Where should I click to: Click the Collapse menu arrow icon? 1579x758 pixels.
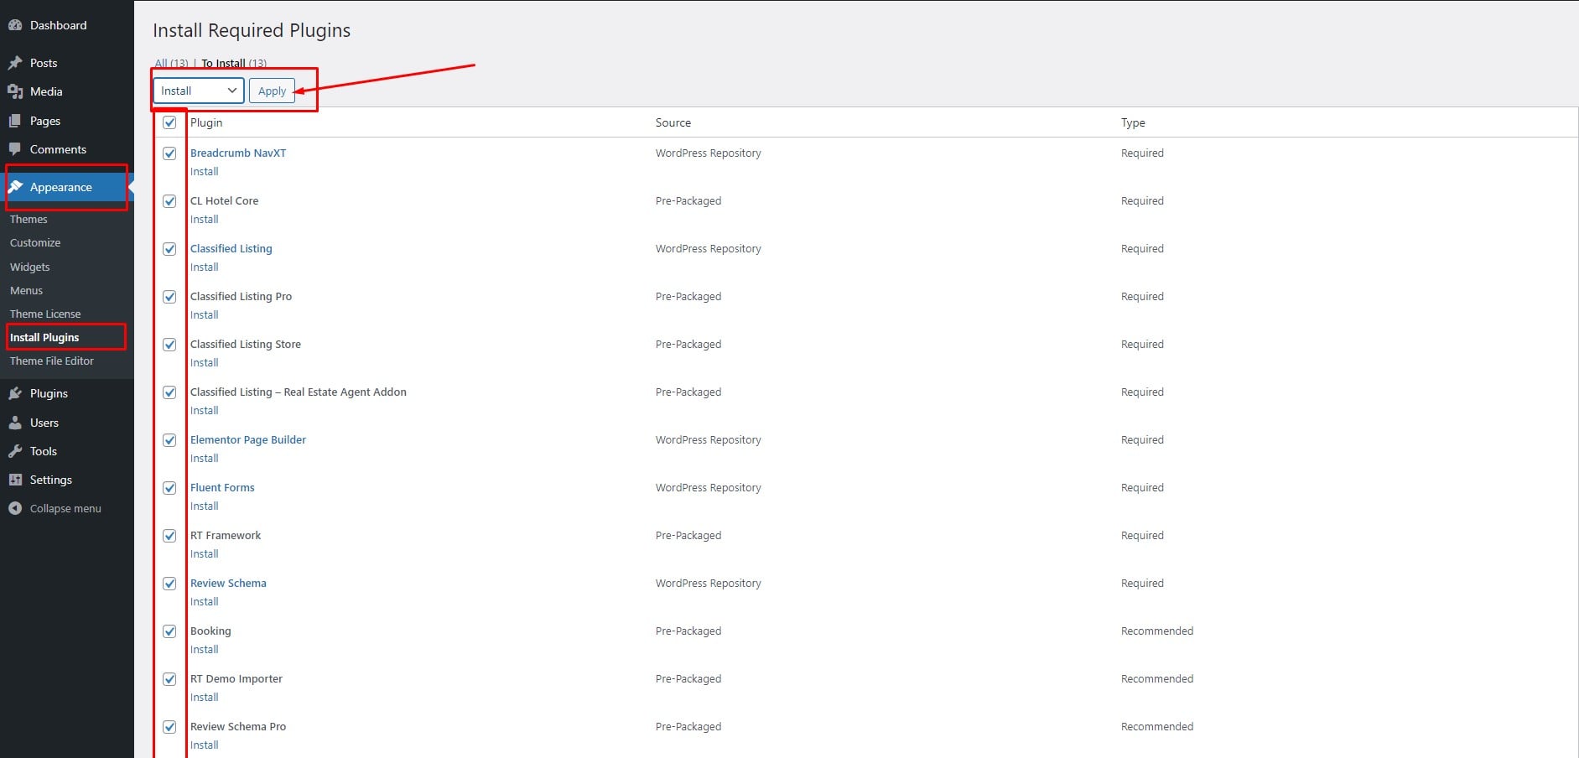point(15,508)
